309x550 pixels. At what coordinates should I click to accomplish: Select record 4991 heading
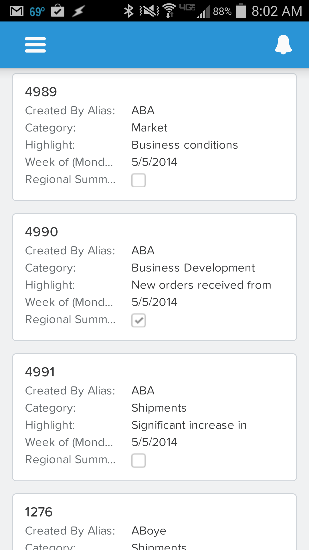pyautogui.click(x=40, y=372)
